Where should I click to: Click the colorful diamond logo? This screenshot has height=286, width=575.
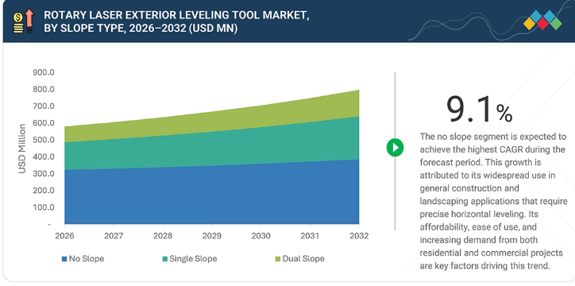542,20
